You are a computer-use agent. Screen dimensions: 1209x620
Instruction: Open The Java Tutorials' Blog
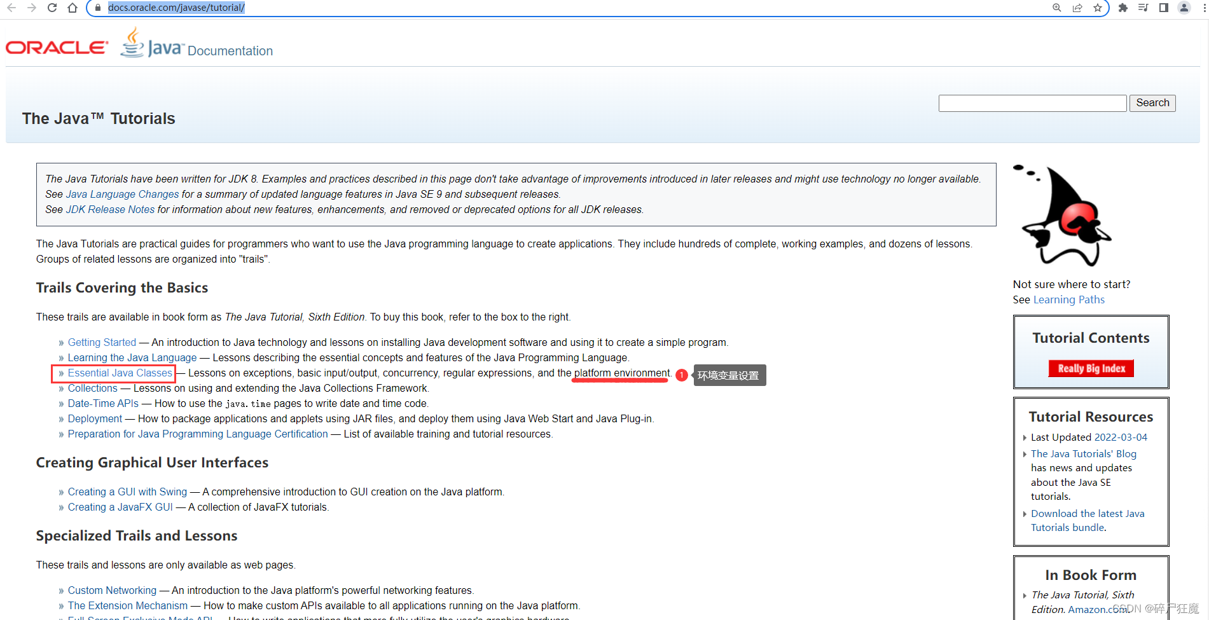tap(1084, 454)
